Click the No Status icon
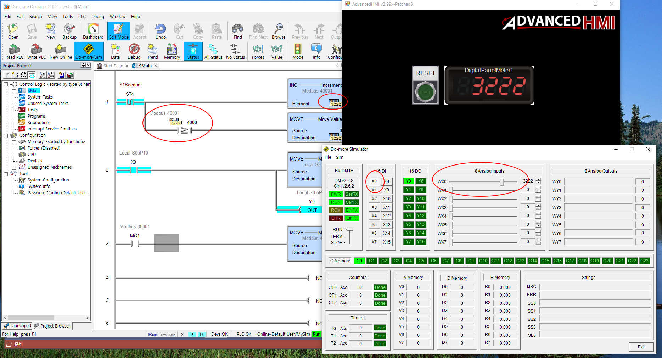This screenshot has width=662, height=358. click(235, 51)
